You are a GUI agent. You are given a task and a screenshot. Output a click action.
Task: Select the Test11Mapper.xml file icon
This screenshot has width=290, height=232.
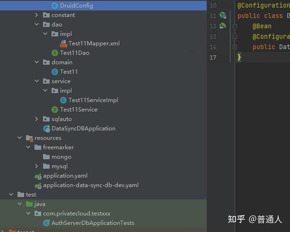(63, 43)
